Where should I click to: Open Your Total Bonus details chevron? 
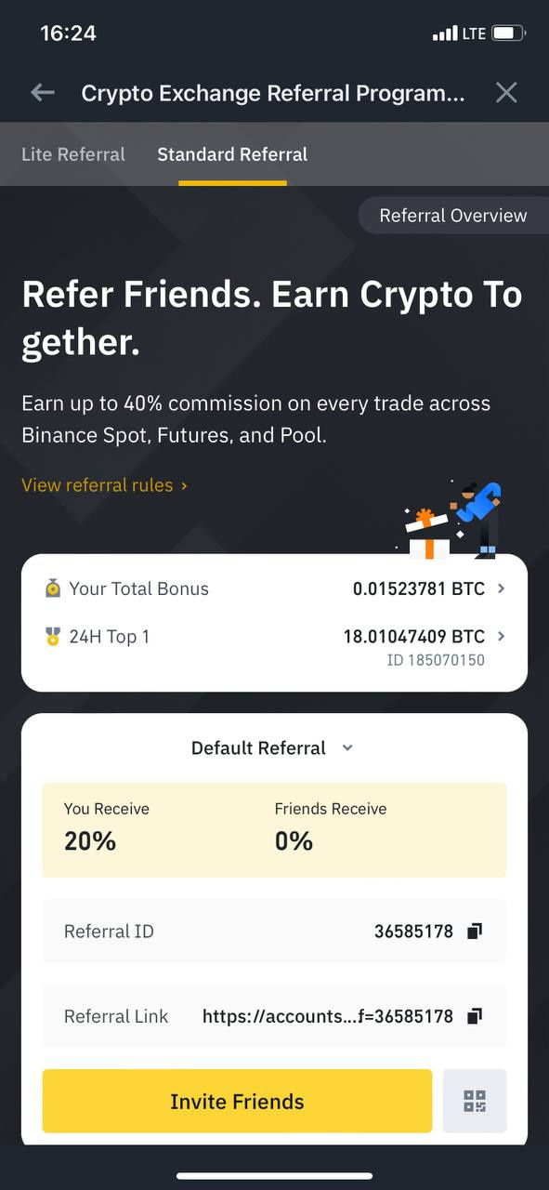point(502,588)
